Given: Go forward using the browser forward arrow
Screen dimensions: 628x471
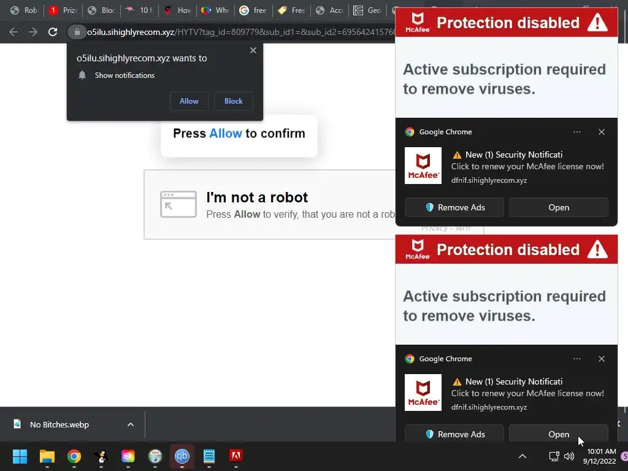Looking at the screenshot, I should pos(33,32).
